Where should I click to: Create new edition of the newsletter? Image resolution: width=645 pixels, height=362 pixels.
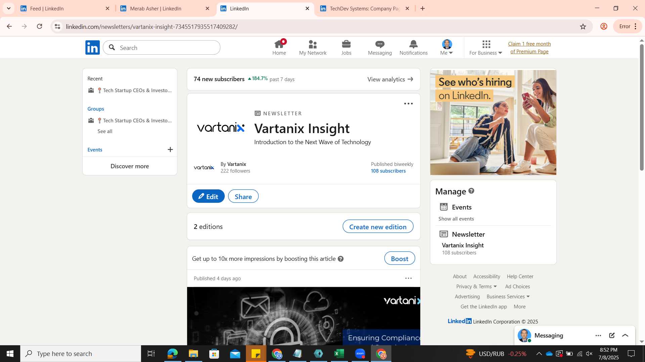pos(378,227)
